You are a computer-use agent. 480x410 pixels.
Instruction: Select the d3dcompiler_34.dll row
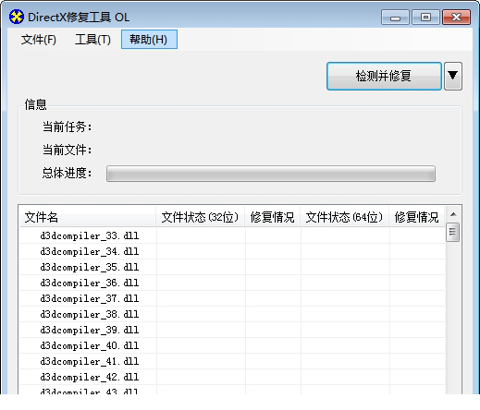tap(232, 251)
